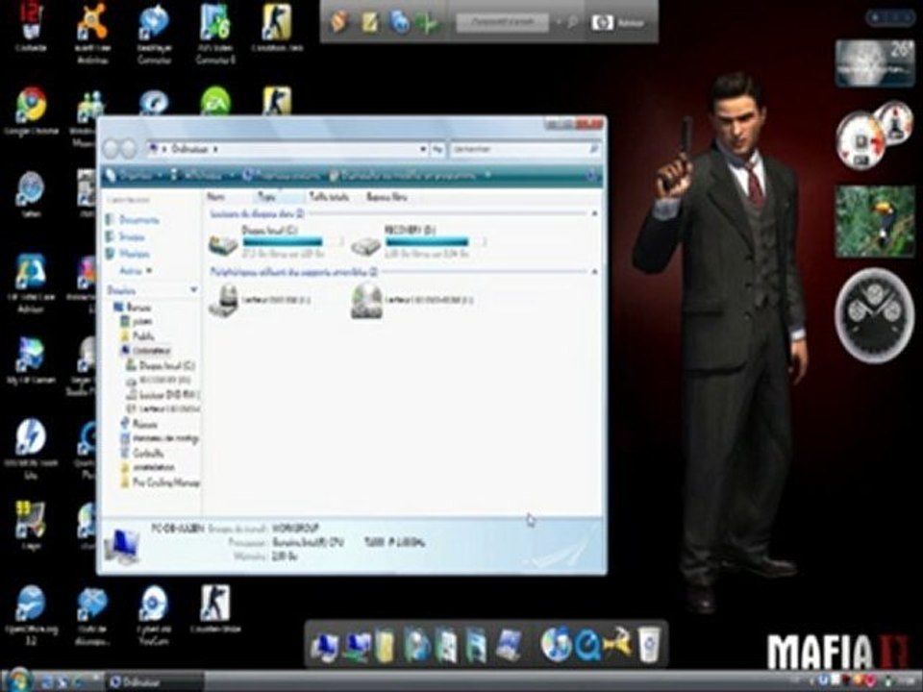923x692 pixels.
Task: Go back with Explorer's back arrow
Action: pos(111,149)
